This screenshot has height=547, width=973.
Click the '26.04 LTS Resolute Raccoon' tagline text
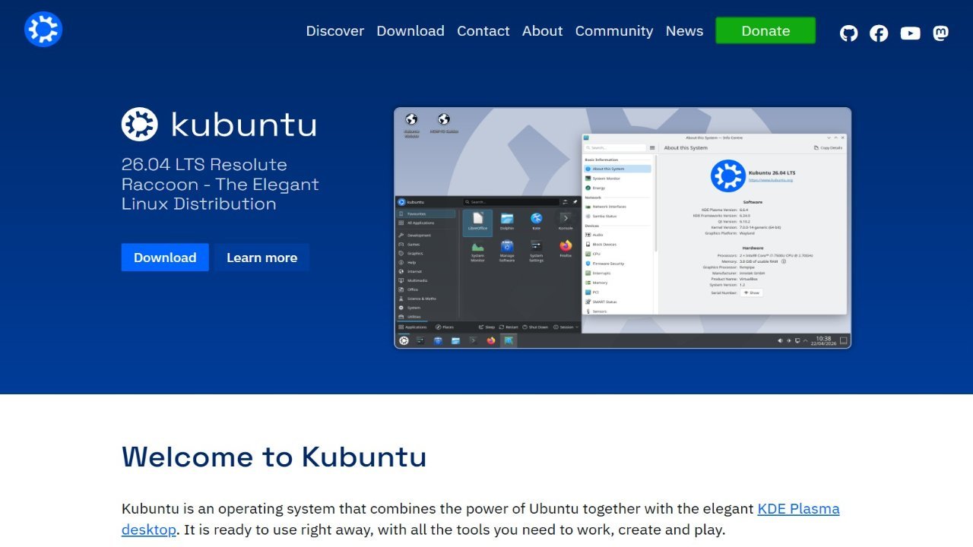(220, 184)
